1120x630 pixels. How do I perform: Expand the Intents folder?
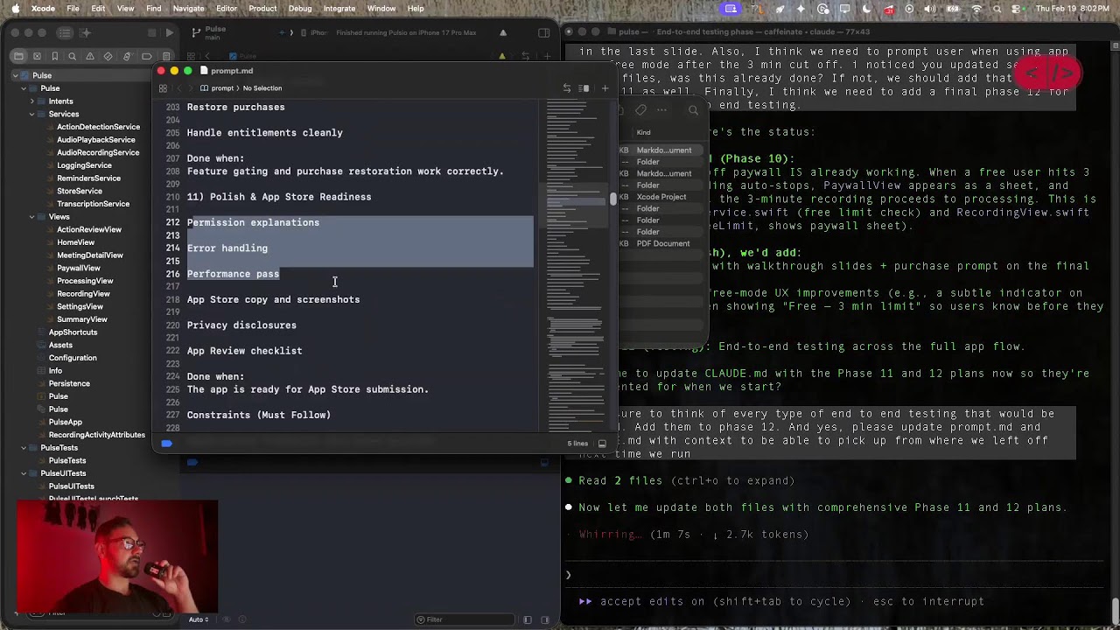point(32,101)
